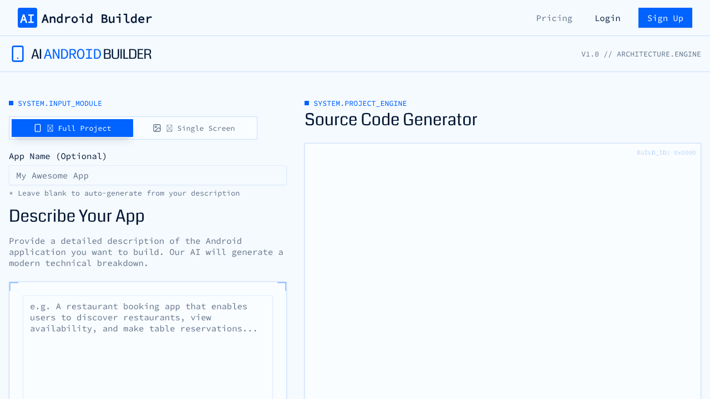Click the Leave blank to auto-generate hint
The width and height of the screenshot is (710, 399).
click(x=124, y=193)
